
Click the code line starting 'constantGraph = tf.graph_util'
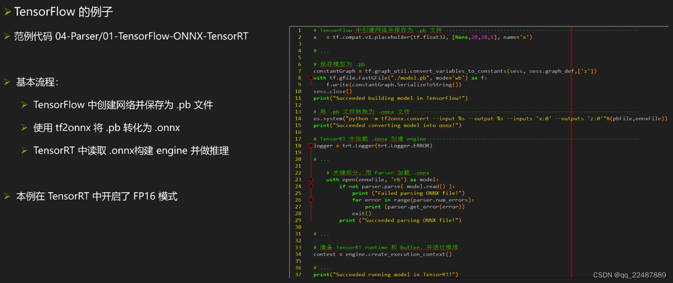click(x=455, y=71)
